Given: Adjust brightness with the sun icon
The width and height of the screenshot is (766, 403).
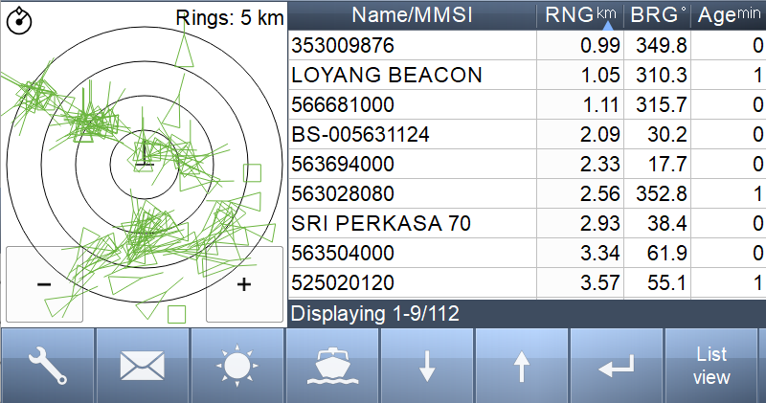Looking at the screenshot, I should [x=237, y=366].
